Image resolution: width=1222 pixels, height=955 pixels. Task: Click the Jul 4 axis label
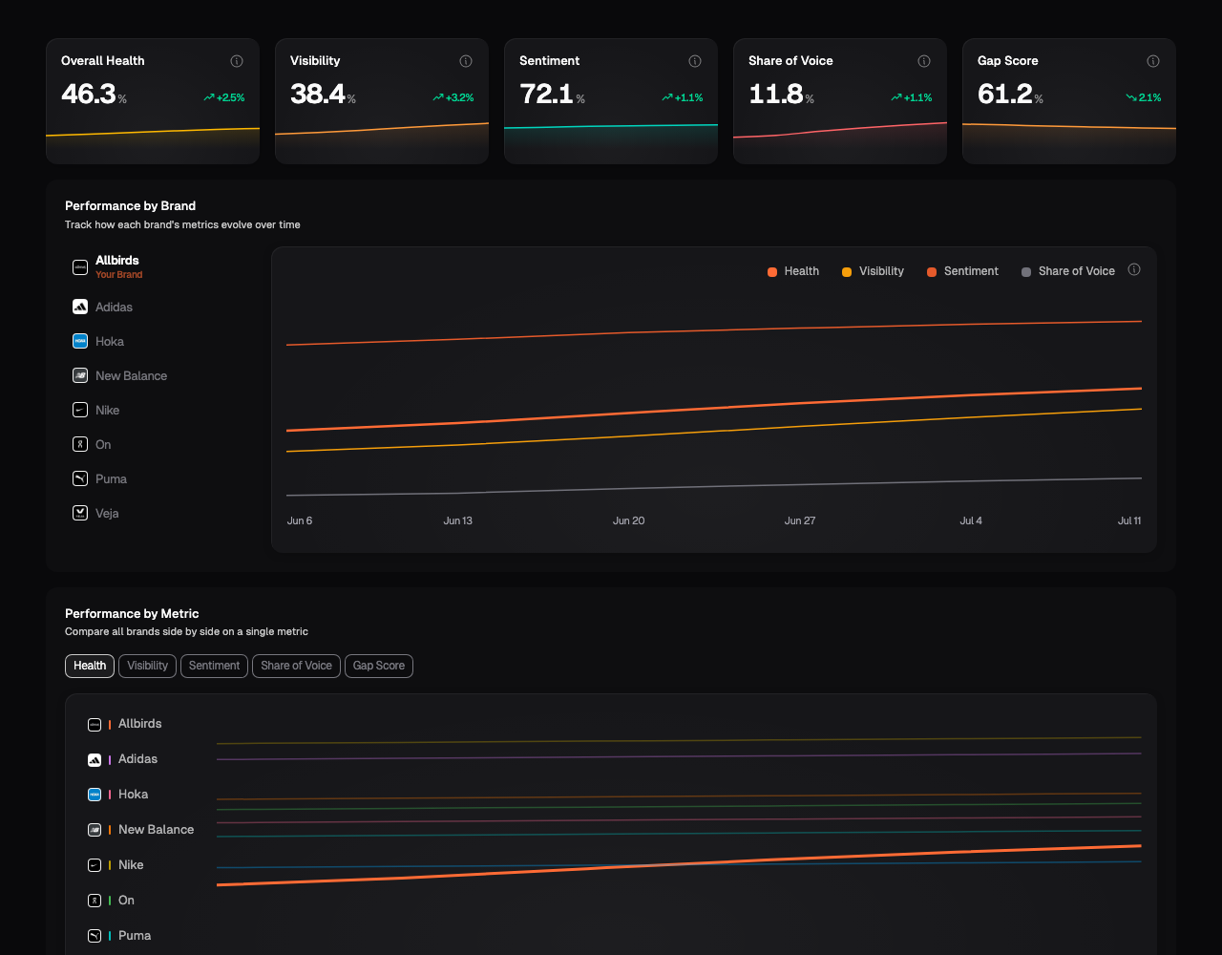tap(971, 521)
